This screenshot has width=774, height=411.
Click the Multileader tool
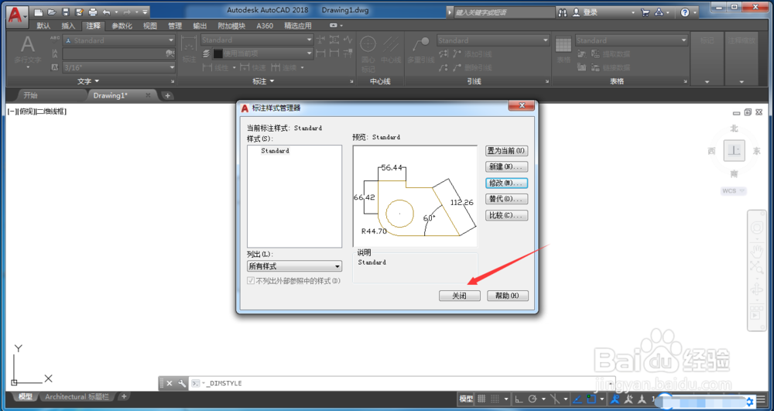click(x=420, y=50)
